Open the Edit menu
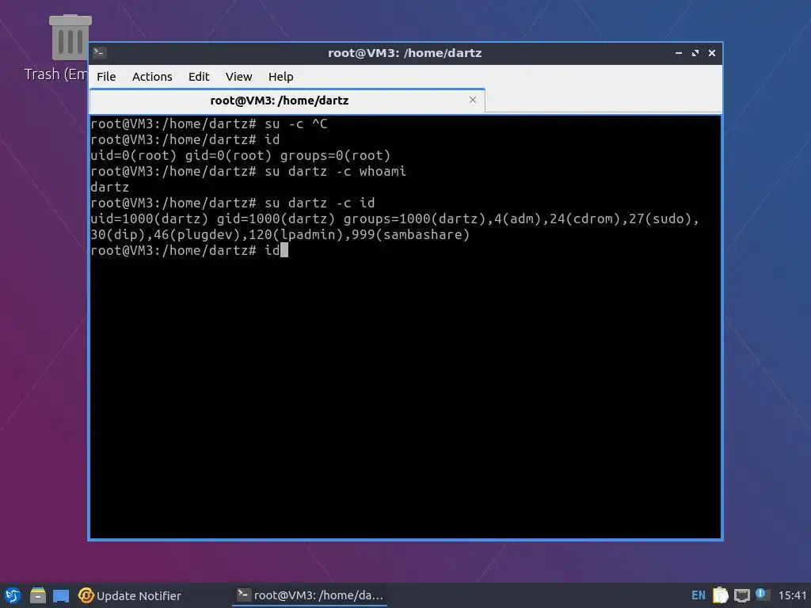The height and width of the screenshot is (608, 811). [x=199, y=77]
